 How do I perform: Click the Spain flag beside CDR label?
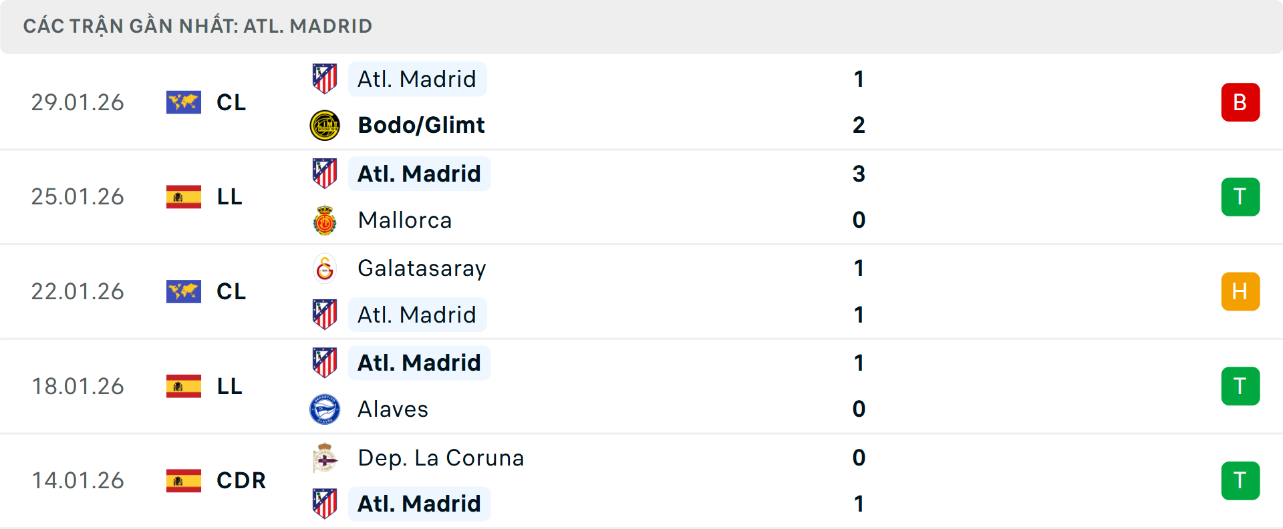184,481
